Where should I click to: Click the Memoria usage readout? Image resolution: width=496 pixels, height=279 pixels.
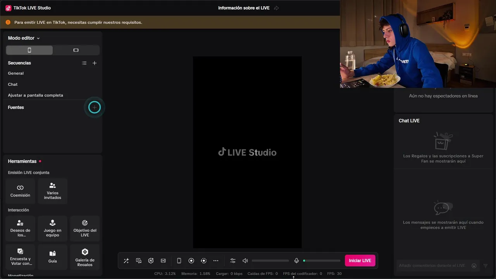pos(196,274)
